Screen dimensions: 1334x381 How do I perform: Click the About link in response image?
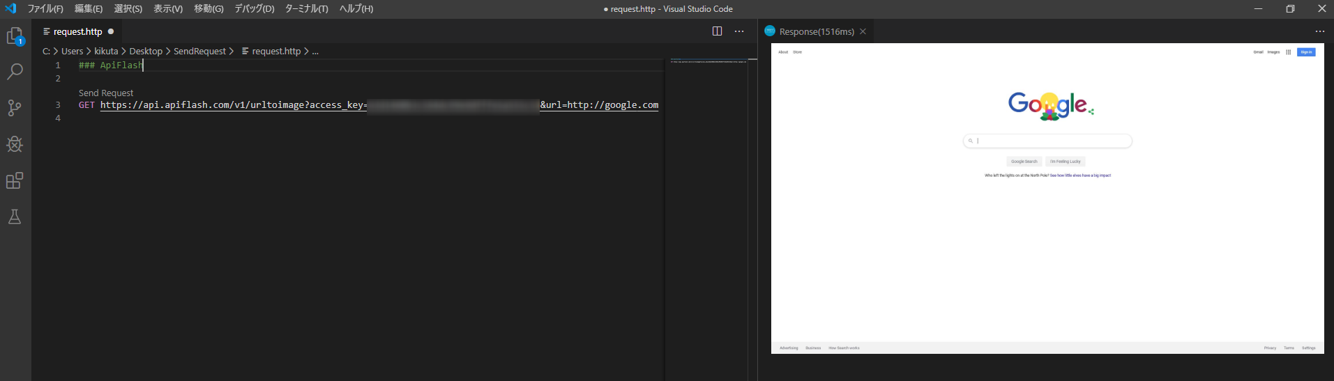(783, 52)
